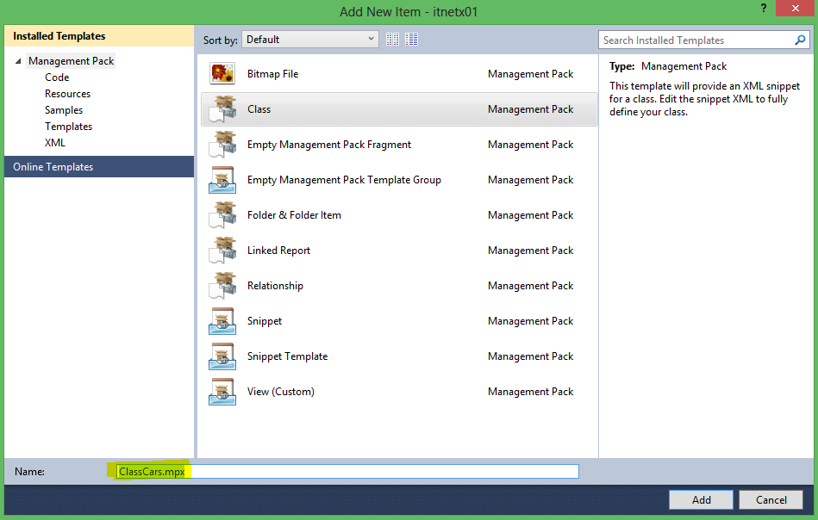Click the Bitmap File template icon
Screen dimensions: 818x520
tap(222, 74)
